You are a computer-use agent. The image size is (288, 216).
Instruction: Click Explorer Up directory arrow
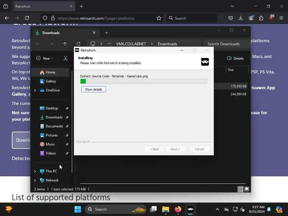coord(65,44)
